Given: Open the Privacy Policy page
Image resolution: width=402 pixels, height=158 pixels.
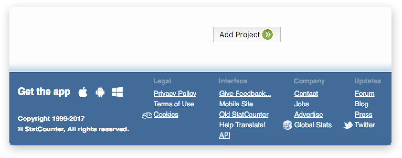Looking at the screenshot, I should point(175,93).
